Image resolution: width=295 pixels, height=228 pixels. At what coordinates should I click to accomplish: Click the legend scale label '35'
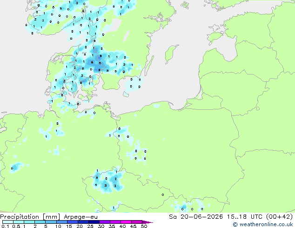pos(112,226)
